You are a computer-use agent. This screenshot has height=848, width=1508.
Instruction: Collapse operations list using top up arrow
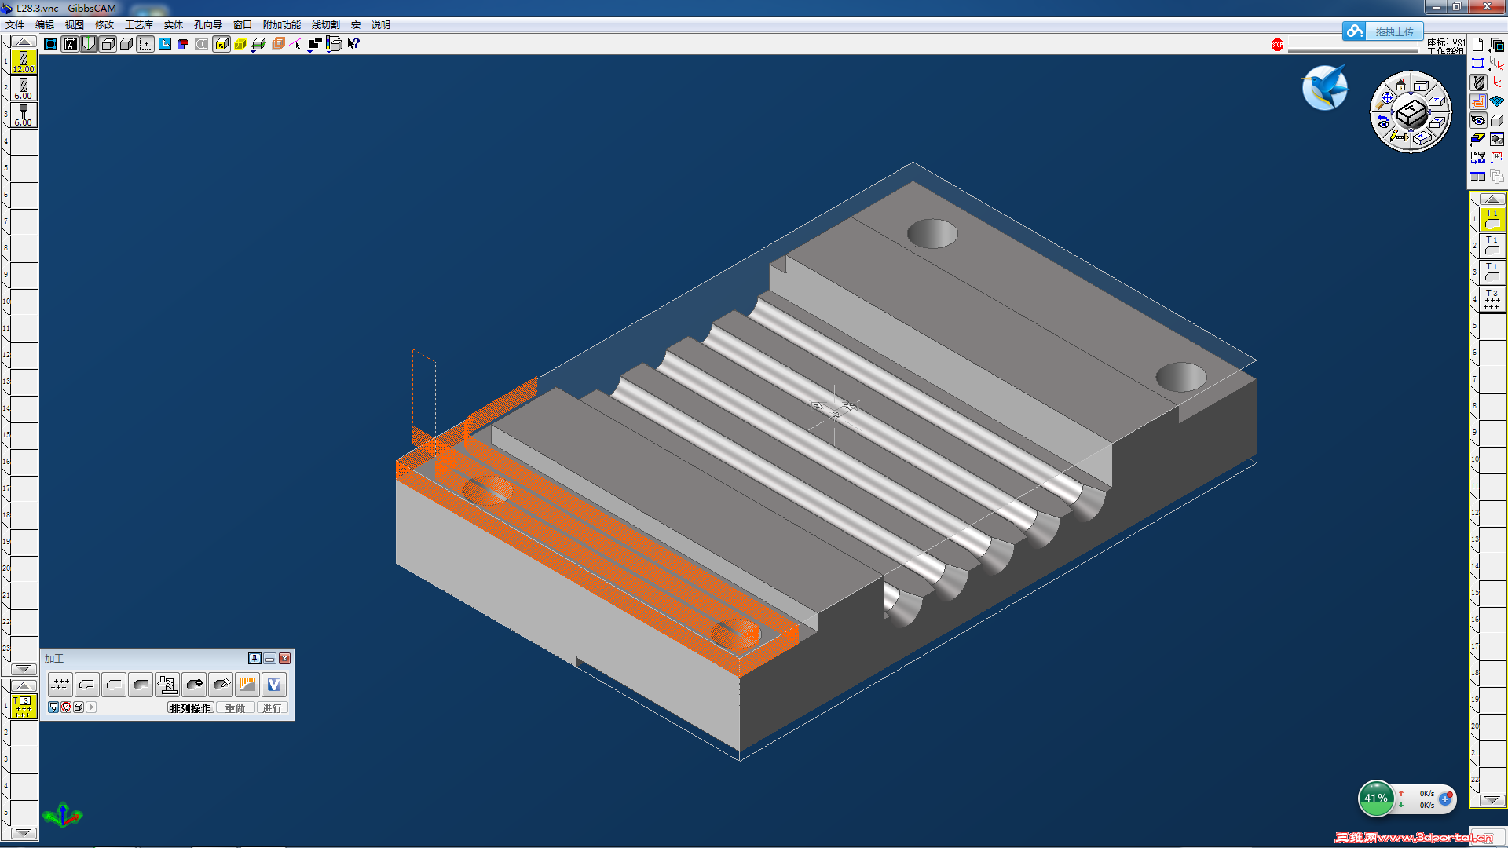[x=1492, y=199]
